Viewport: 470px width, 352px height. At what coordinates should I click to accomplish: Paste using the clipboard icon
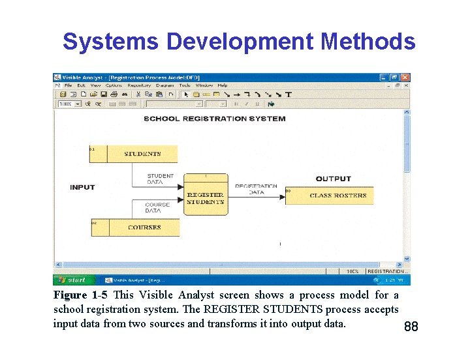point(159,95)
